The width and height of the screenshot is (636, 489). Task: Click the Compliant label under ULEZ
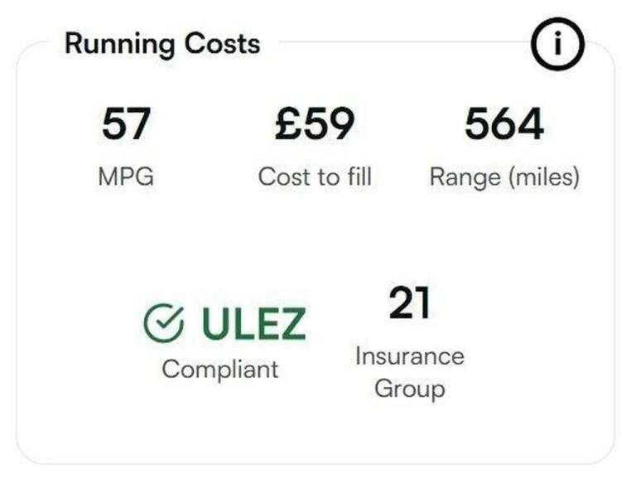220,369
